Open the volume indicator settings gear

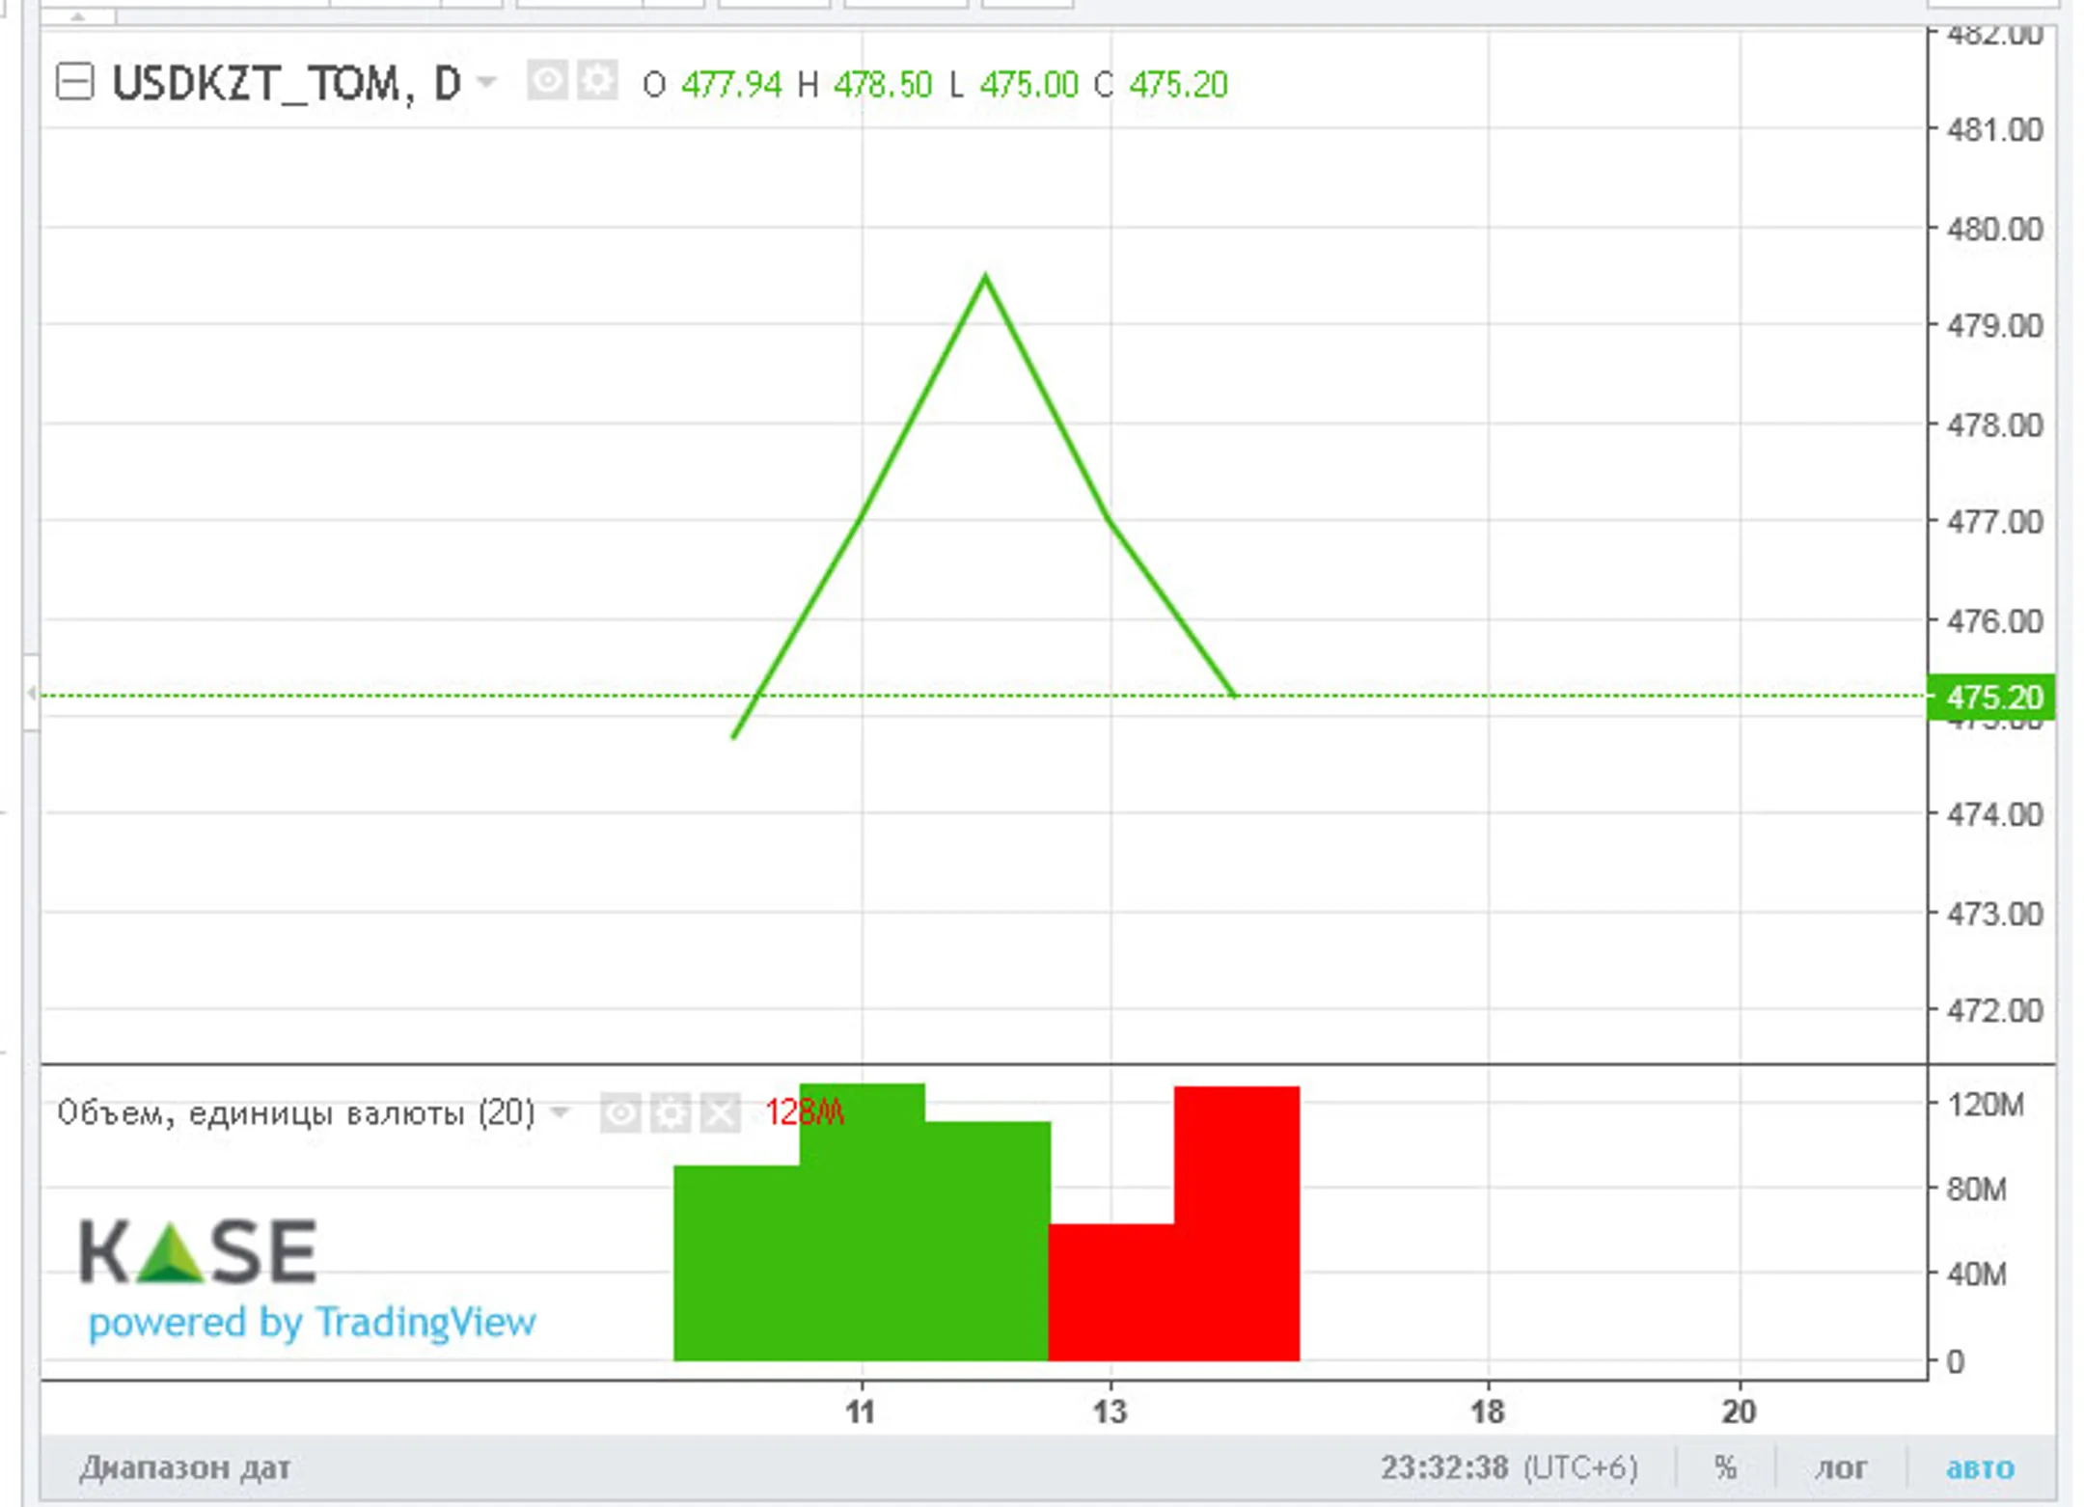(671, 1112)
